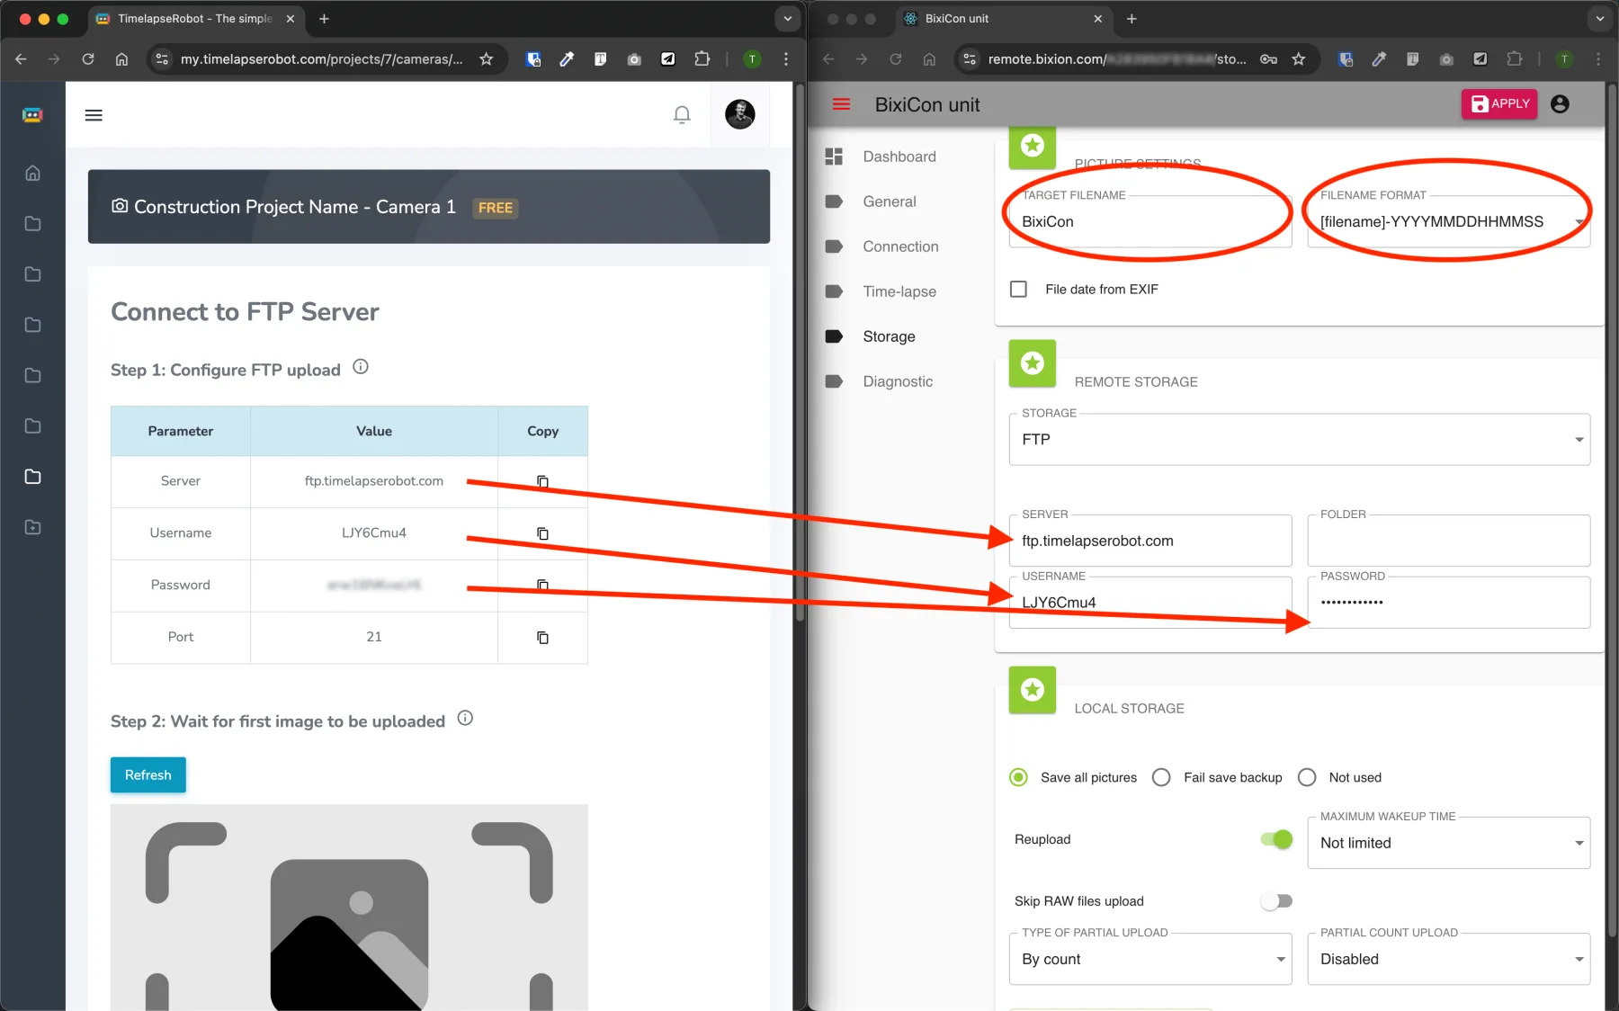Open BixiCon account profile icon
The height and width of the screenshot is (1011, 1619).
click(1561, 104)
